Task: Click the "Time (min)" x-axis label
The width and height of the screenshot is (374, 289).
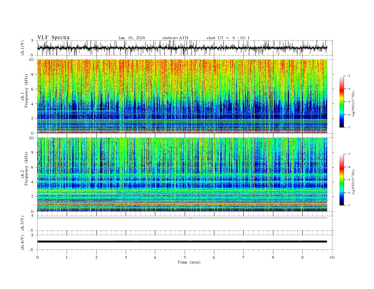Action: 189,262
